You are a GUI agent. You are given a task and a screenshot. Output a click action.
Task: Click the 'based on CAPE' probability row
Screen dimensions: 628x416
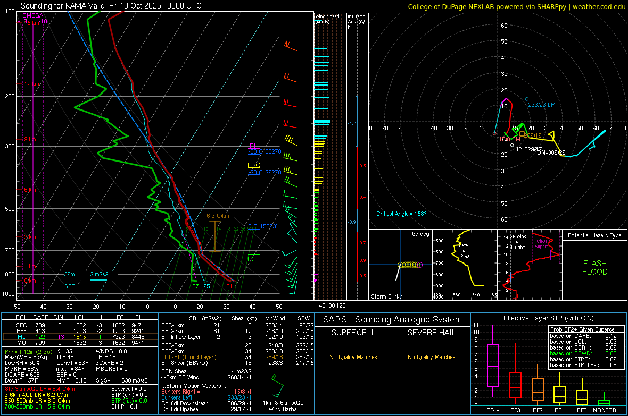pos(583,336)
